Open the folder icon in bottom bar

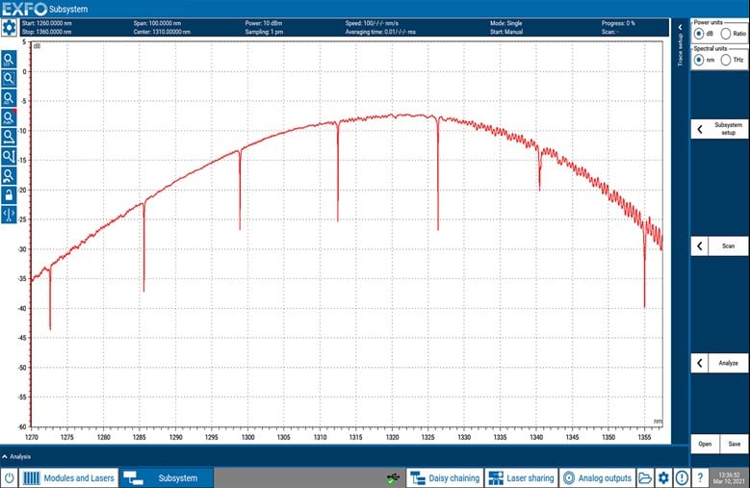coord(645,477)
